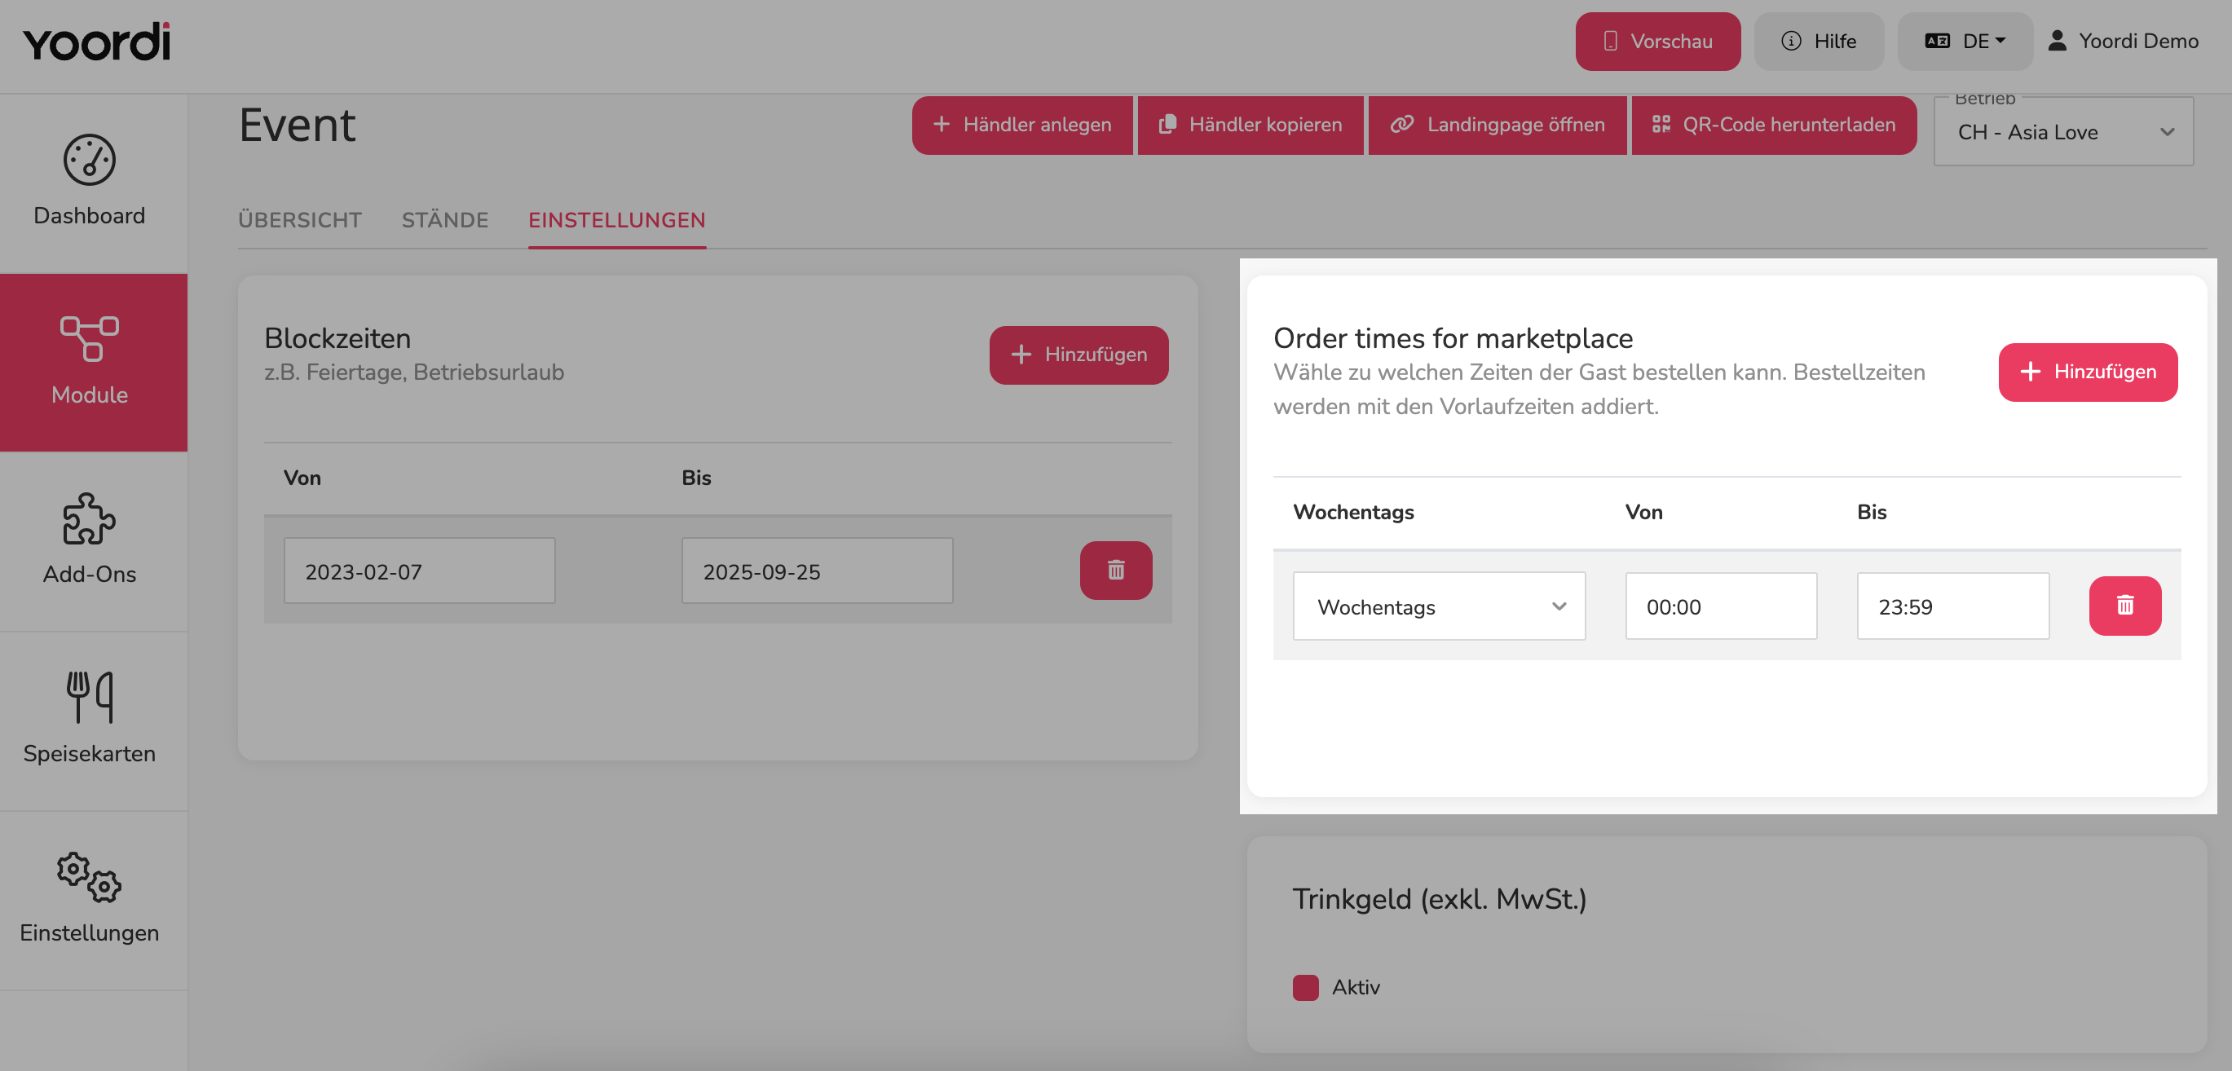
Task: Click QR-Code herunterladen button
Action: click(1774, 125)
